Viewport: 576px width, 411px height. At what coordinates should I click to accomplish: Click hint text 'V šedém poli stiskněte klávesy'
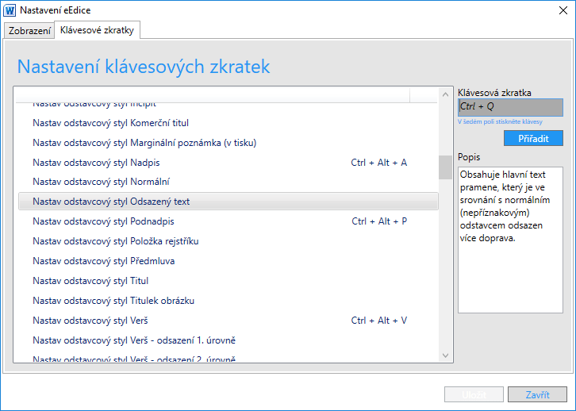500,121
